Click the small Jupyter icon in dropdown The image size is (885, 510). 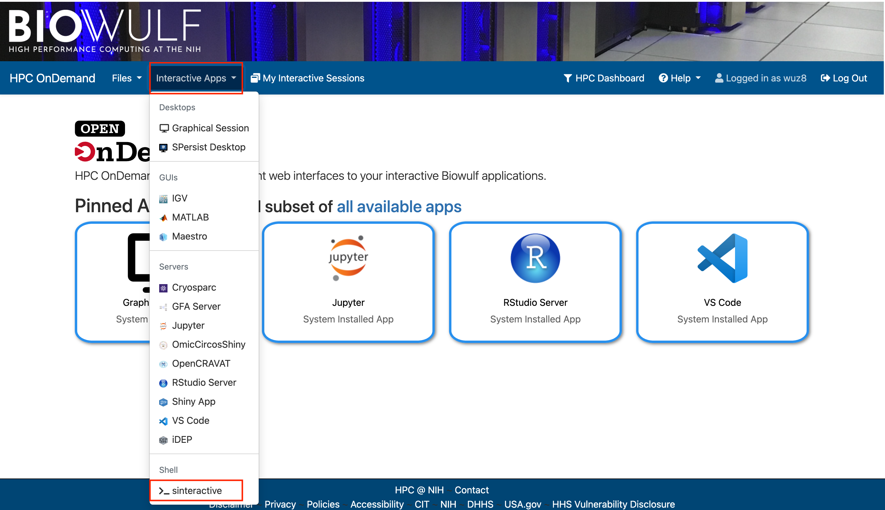163,326
